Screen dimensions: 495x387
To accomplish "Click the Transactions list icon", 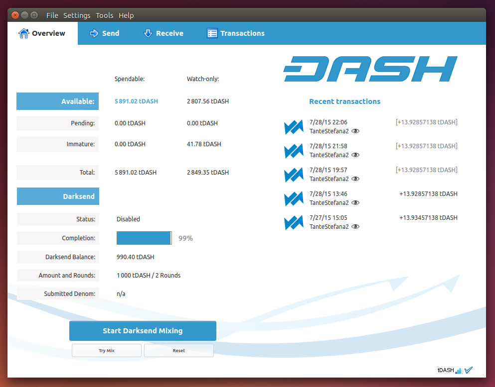I will [x=212, y=33].
